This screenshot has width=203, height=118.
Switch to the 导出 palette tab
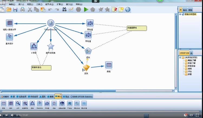pyautogui.click(x=66, y=96)
